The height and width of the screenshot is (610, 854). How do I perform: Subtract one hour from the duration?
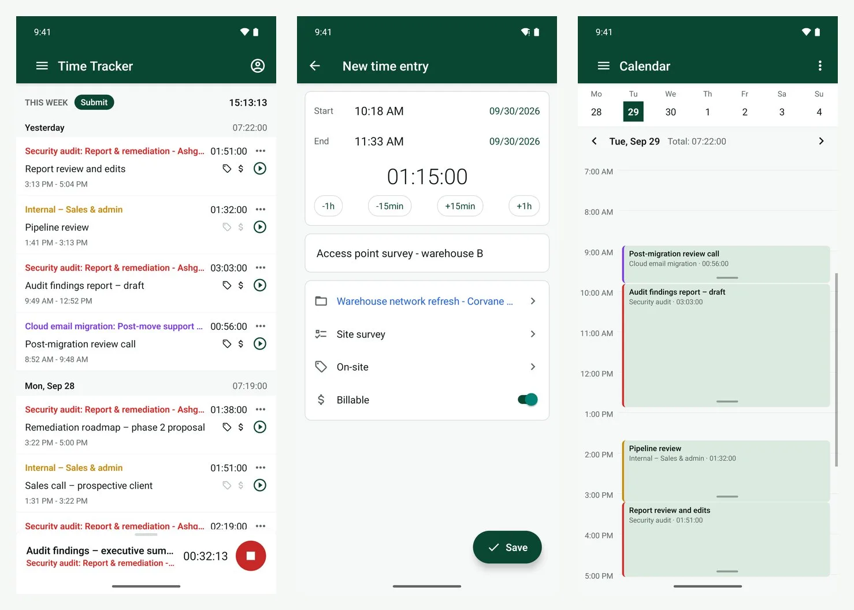(x=328, y=206)
